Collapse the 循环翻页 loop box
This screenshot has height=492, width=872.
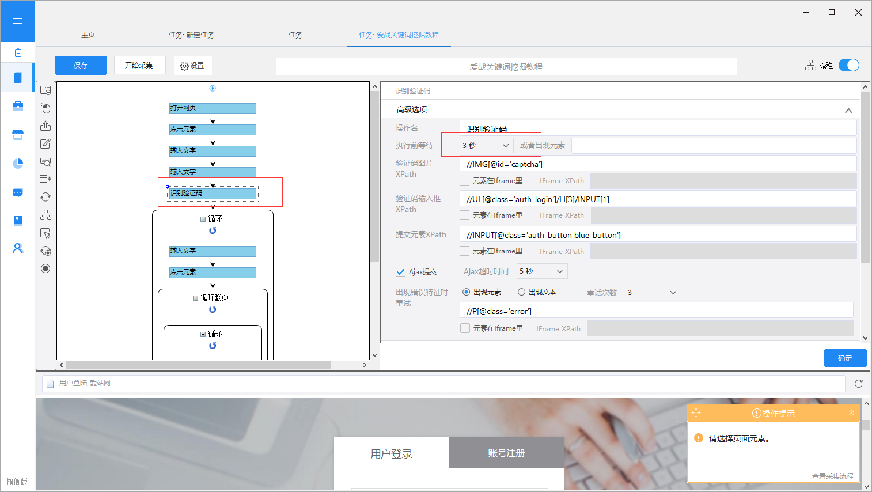click(195, 298)
